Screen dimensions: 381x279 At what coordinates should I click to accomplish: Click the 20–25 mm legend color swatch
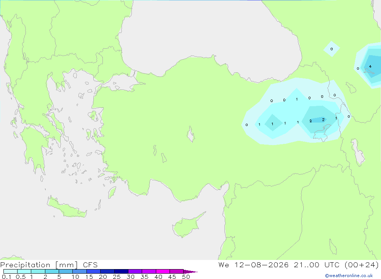point(107,271)
